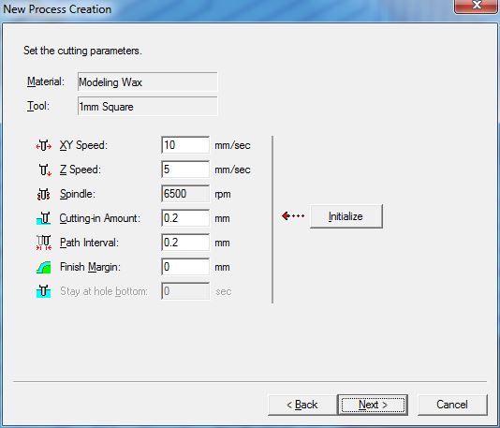500x428 pixels.
Task: Close the New Process Creation dialog
Action: 477,6
